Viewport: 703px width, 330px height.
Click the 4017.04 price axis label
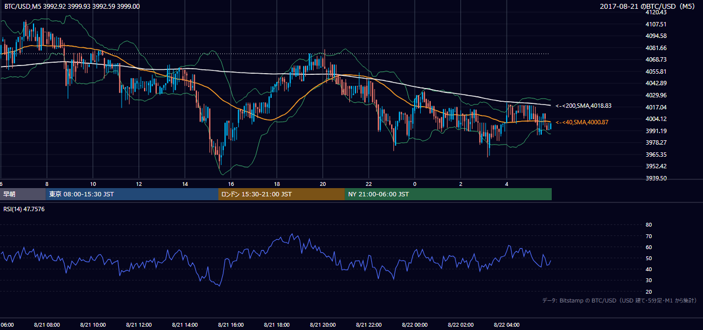pyautogui.click(x=656, y=107)
